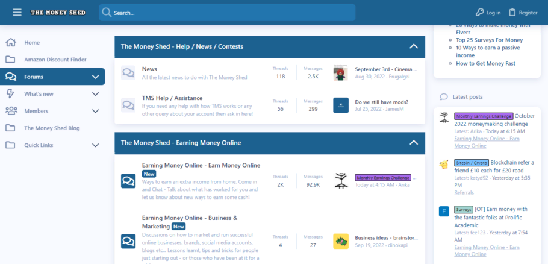This screenshot has height=264, width=548.
Task: Open Quick Links in the sidebar
Action: (x=39, y=145)
